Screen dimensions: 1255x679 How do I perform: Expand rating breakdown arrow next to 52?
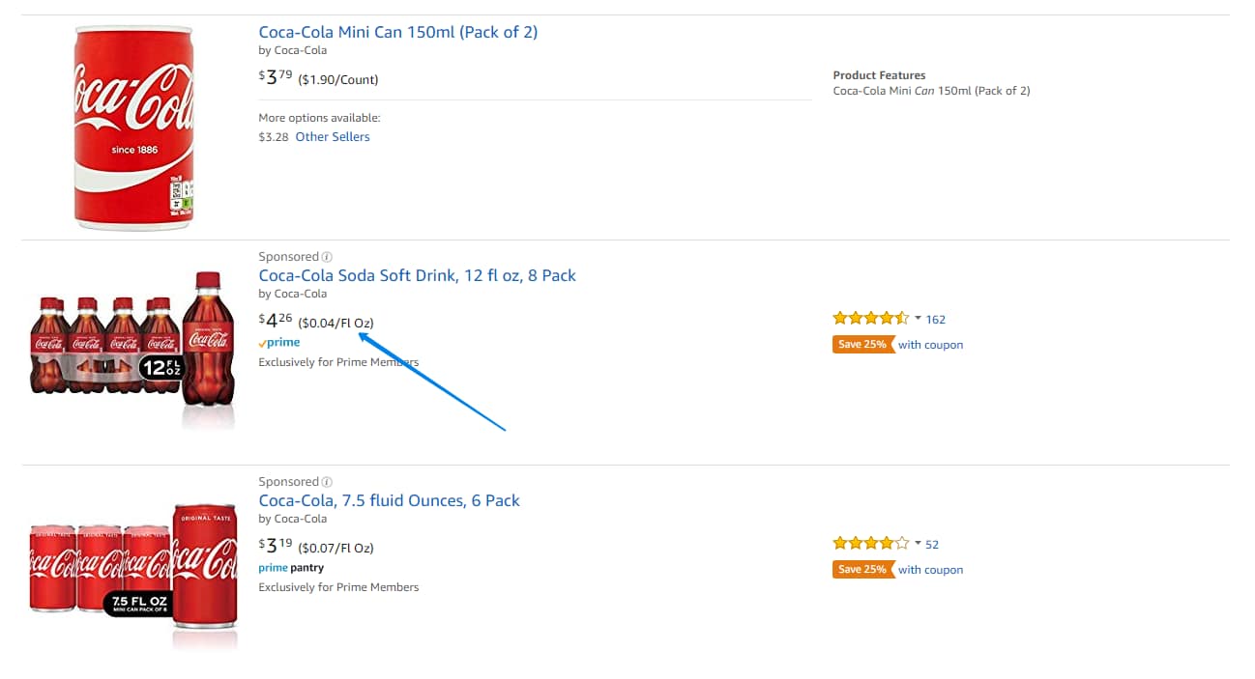(x=918, y=543)
